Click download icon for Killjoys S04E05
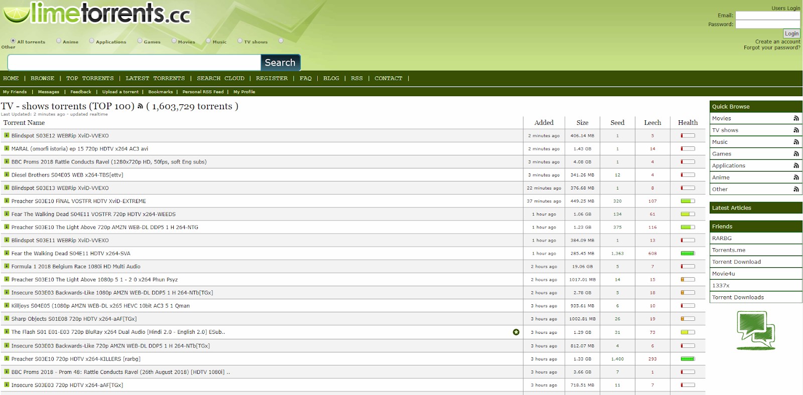 [7, 305]
